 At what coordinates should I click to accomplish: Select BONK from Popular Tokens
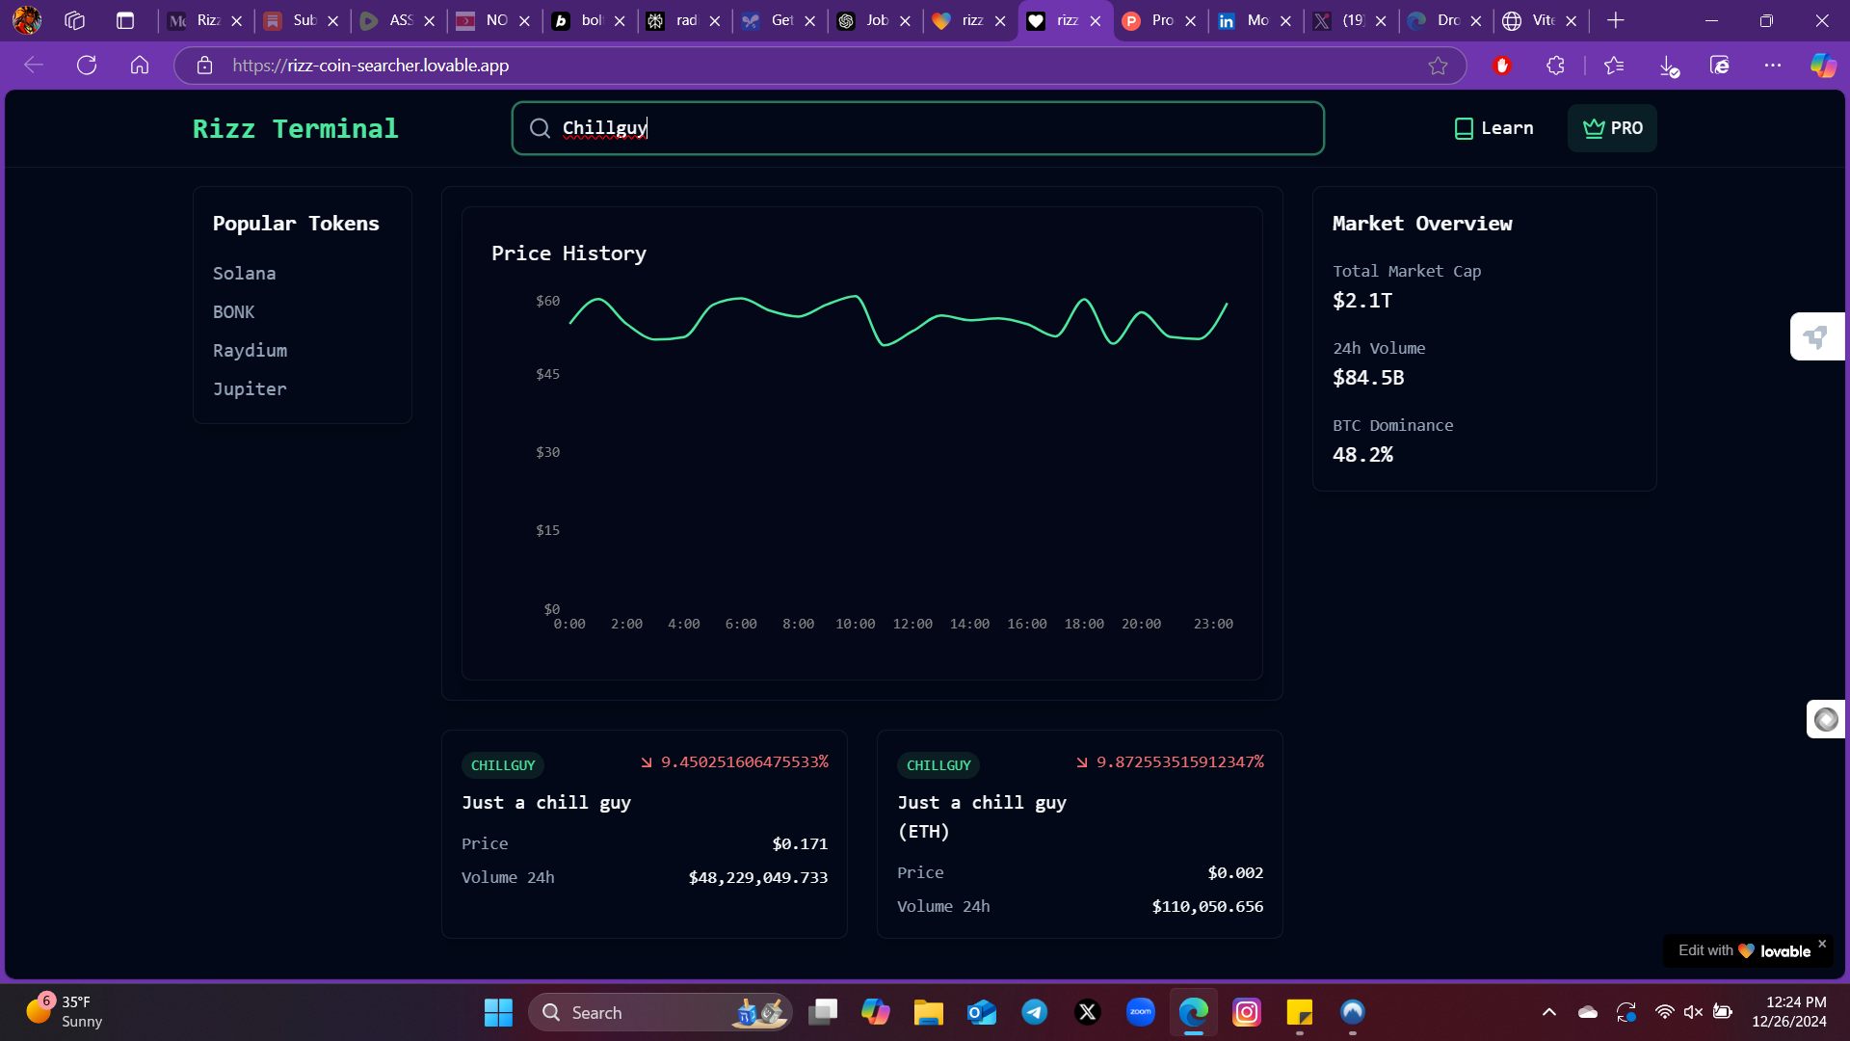pos(233,312)
